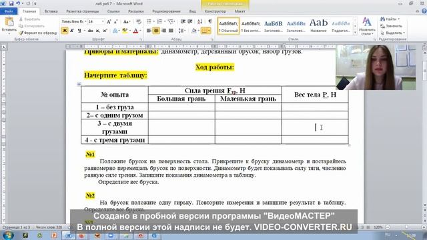Align text to the right
This screenshot has width=427, height=240.
click(x=163, y=31)
